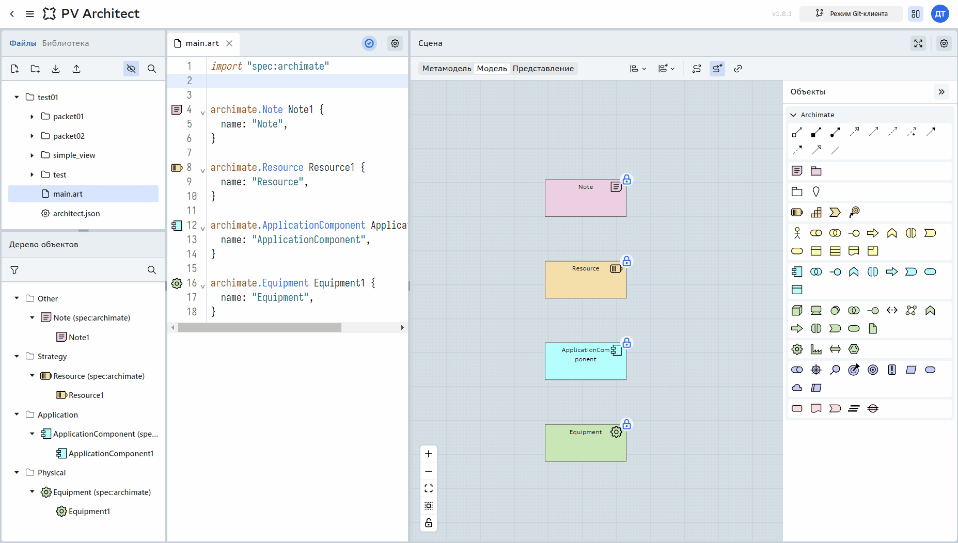958x543 pixels.
Task: Collapse the Strategy group in object tree
Action: tap(17, 357)
